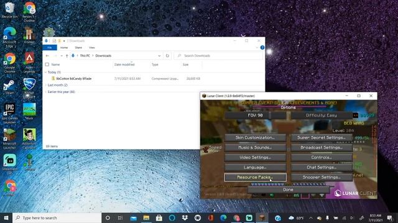Open the Share ribbon tab
This screenshot has height=223, width=398.
(x=78, y=48)
